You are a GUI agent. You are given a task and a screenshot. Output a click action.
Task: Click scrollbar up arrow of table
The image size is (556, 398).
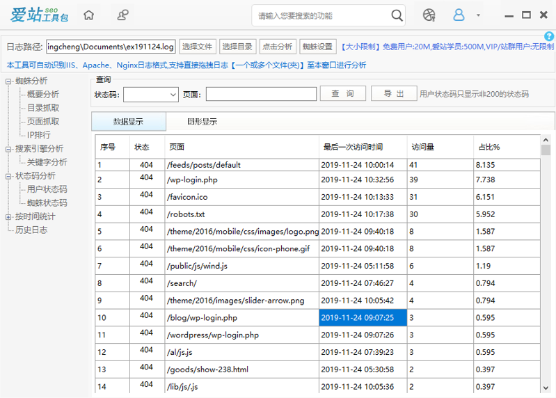(x=546, y=140)
